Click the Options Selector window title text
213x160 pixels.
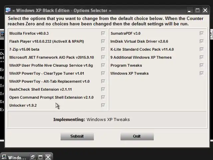(62, 10)
